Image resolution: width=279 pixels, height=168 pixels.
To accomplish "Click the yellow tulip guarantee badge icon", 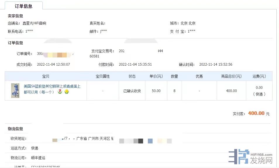I will click(x=67, y=92).
